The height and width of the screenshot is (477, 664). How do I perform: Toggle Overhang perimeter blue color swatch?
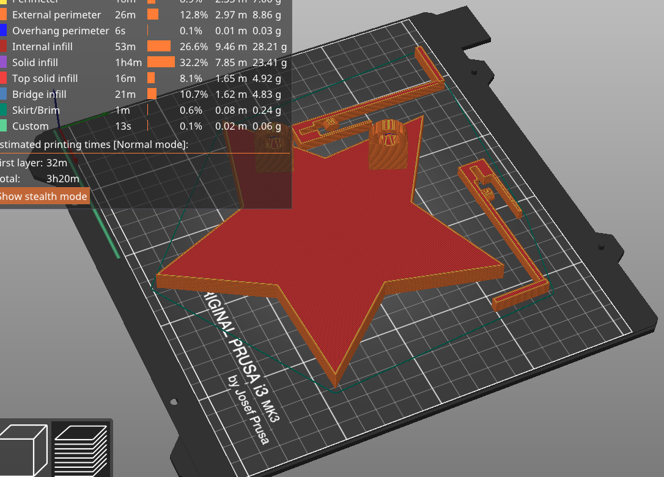[4, 31]
